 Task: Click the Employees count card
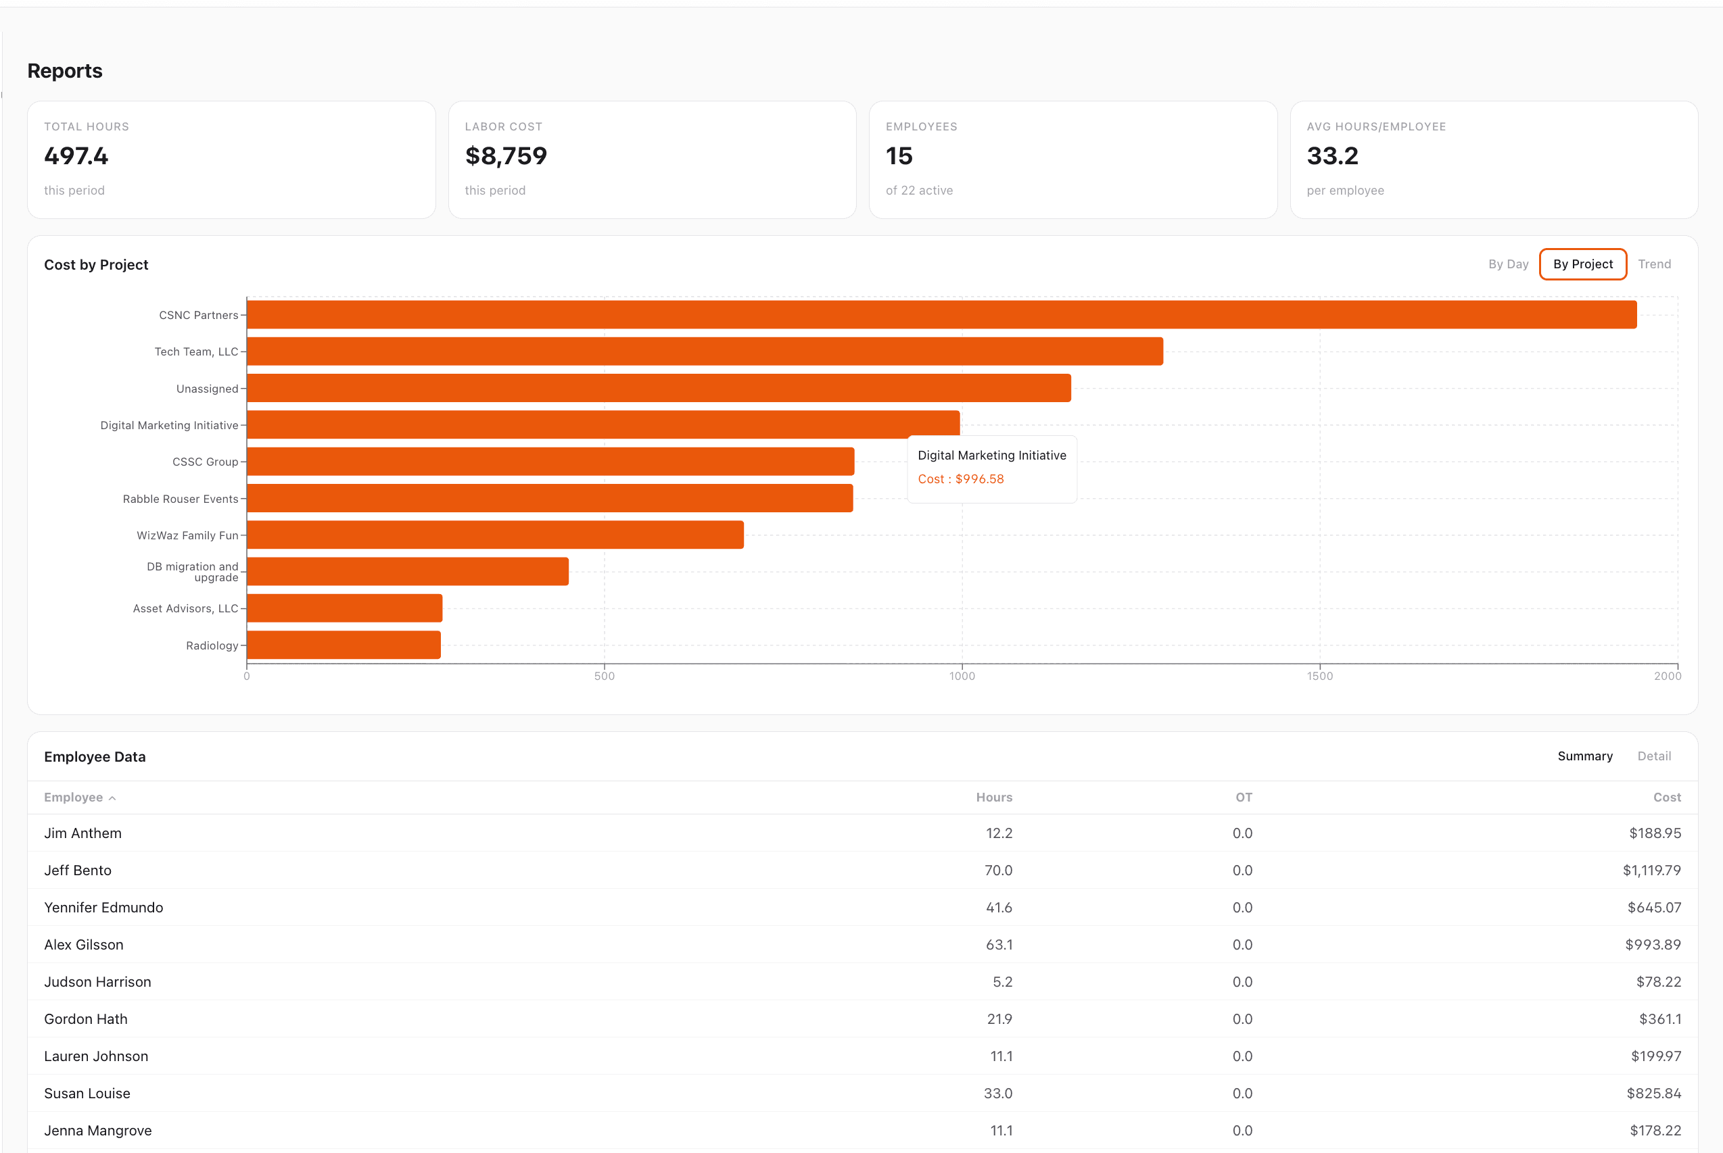pyautogui.click(x=1072, y=160)
